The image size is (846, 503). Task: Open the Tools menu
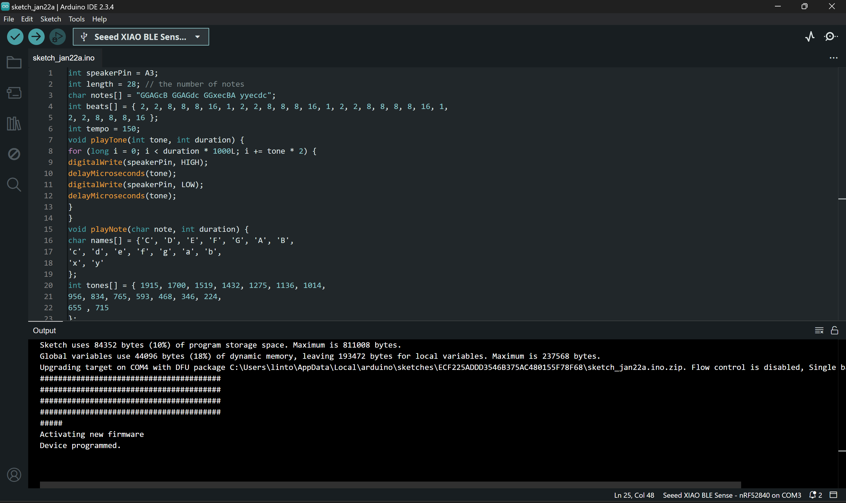[x=77, y=19]
